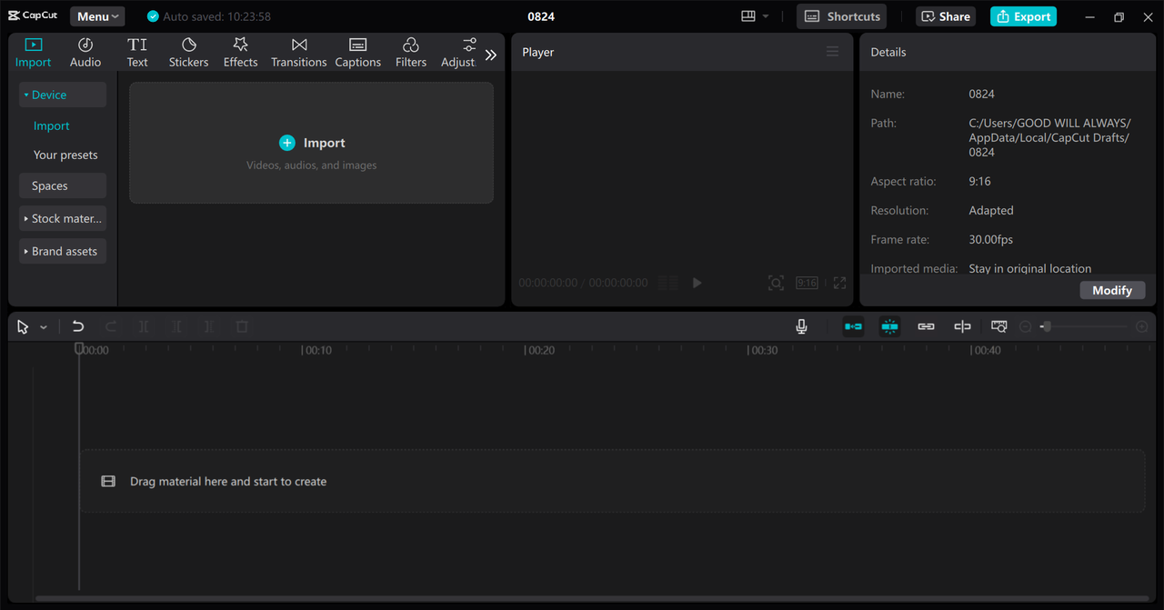The width and height of the screenshot is (1164, 610).
Task: Click the Delete right trim icon
Action: [x=209, y=326]
